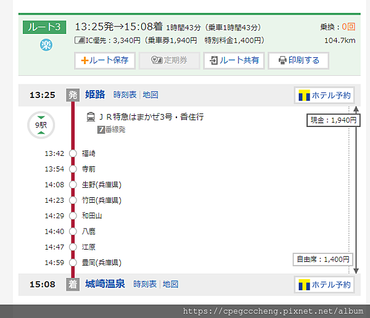Click the IC card icon before IC優先

(80, 40)
